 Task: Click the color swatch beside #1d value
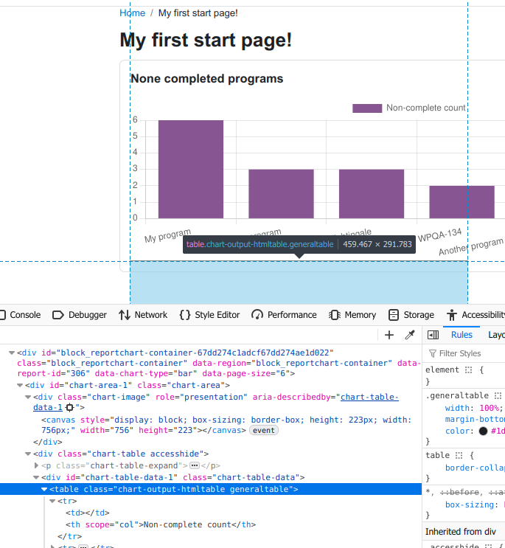[x=483, y=431]
